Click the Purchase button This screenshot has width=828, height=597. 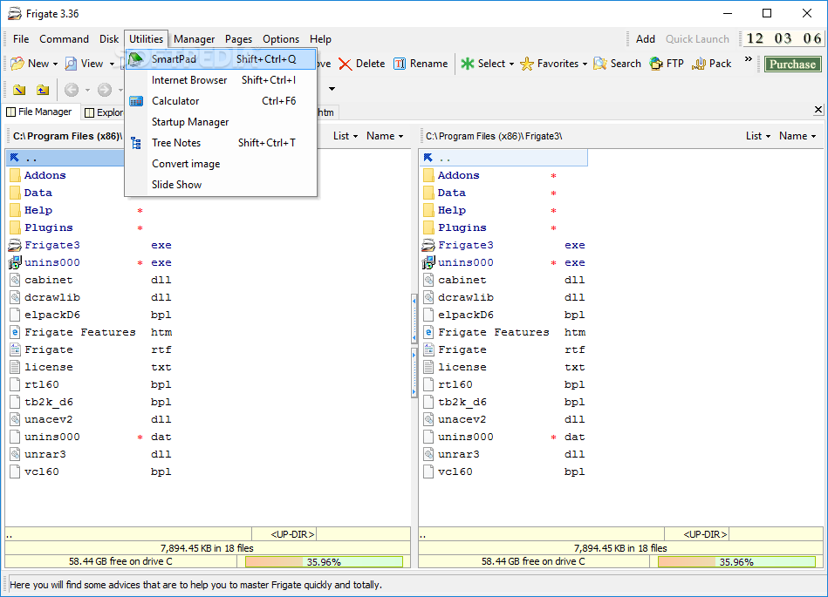point(792,64)
